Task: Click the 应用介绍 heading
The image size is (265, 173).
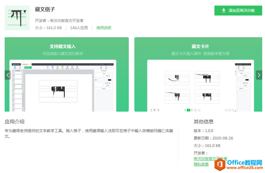Action: pyautogui.click(x=15, y=122)
